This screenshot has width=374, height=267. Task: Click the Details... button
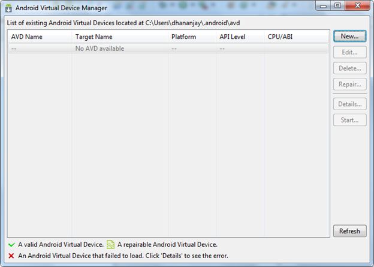coord(349,104)
